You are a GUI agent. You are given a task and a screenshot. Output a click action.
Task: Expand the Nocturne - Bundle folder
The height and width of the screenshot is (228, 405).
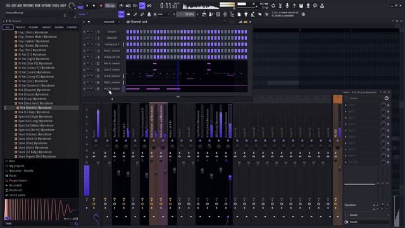(x=21, y=171)
